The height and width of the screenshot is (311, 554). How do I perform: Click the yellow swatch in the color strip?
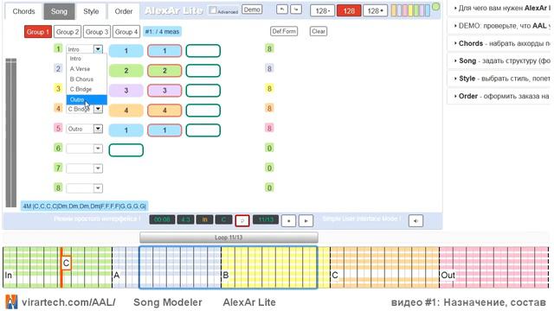pyautogui.click(x=411, y=10)
